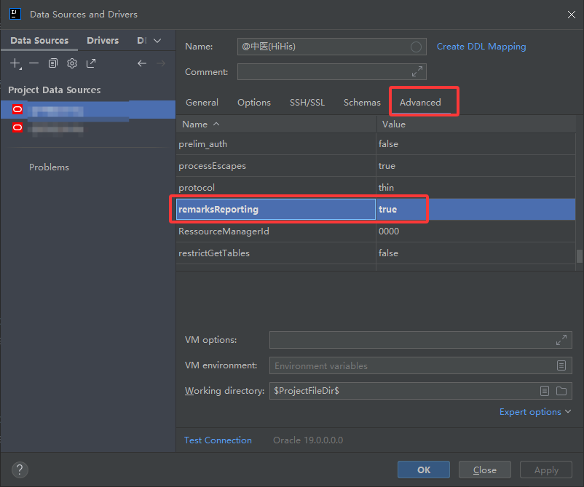The width and height of the screenshot is (584, 487).
Task: Open data source settings gear icon
Action: (x=71, y=63)
